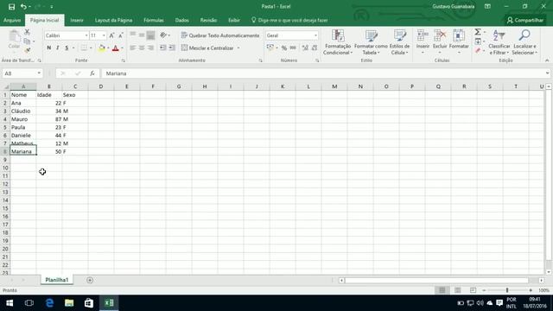Open the font size 11 dropdown
The width and height of the screenshot is (553, 311).
pyautogui.click(x=104, y=35)
